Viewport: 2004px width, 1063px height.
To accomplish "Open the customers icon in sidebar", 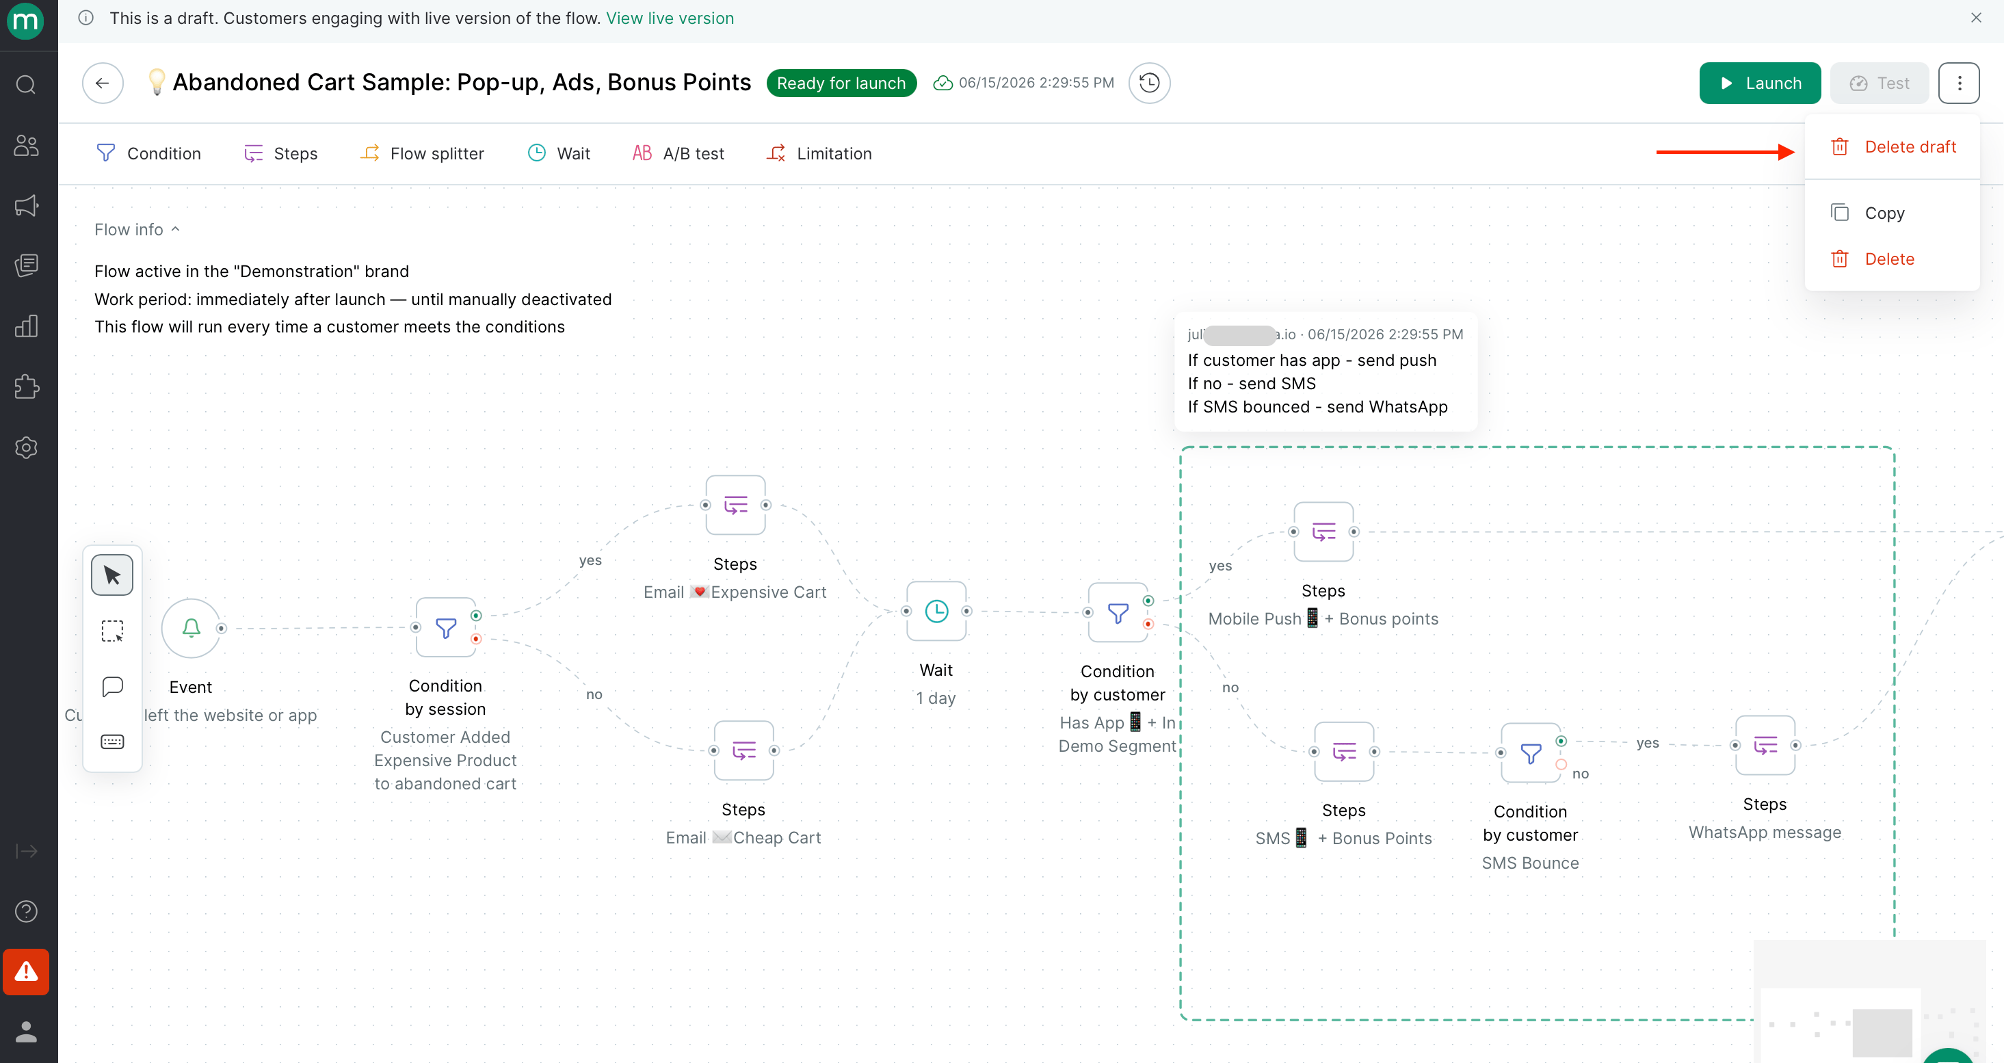I will coord(27,146).
